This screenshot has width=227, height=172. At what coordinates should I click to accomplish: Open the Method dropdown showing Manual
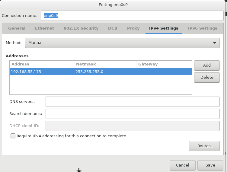click(x=122, y=43)
